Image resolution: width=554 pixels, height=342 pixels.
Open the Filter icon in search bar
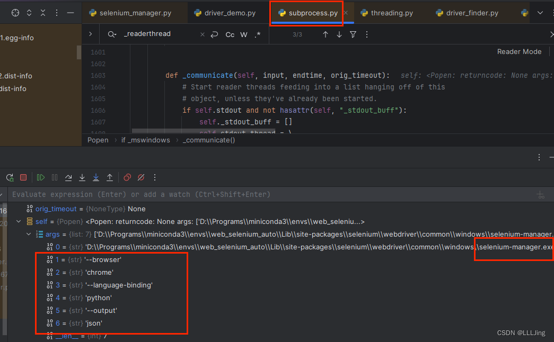coord(353,34)
